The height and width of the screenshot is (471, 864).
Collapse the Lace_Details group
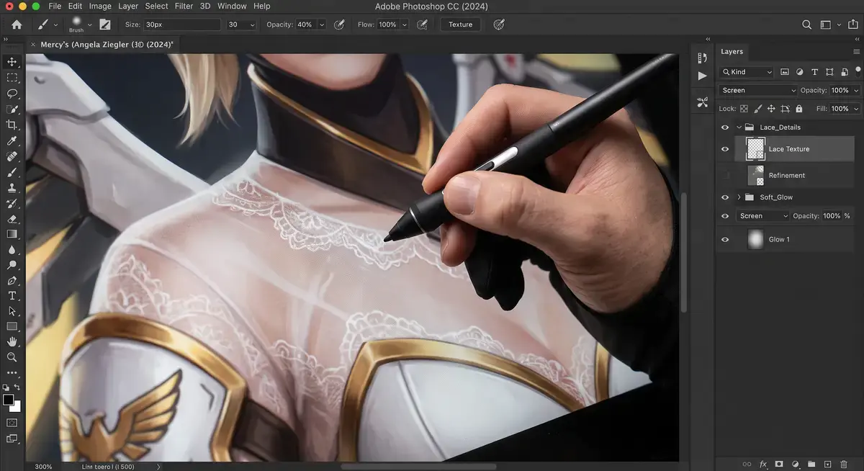coord(739,127)
